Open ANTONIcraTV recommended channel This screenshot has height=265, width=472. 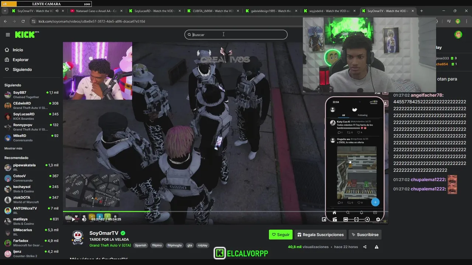coord(31,211)
